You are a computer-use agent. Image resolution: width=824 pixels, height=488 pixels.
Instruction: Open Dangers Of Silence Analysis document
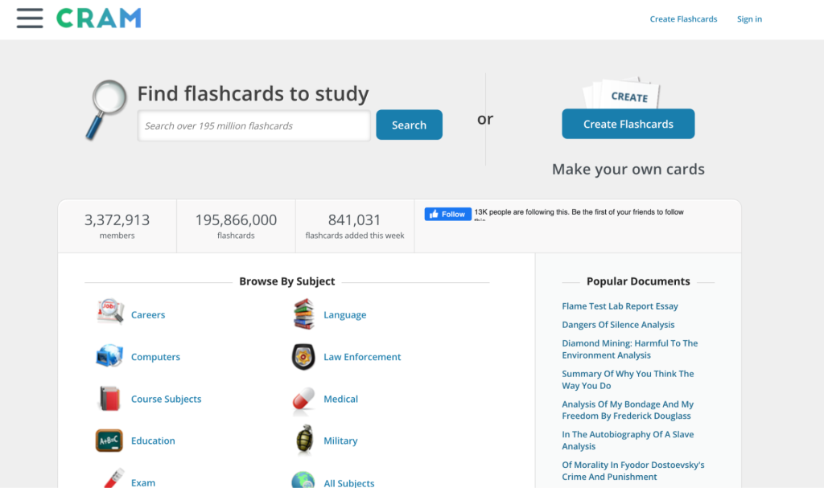pyautogui.click(x=618, y=325)
